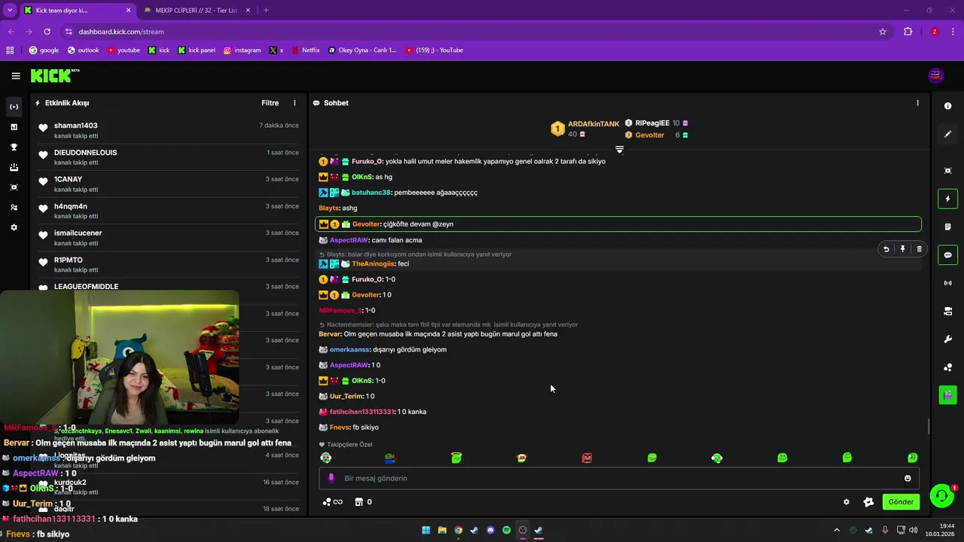Open the instagram bookmark
This screenshot has height=542, width=964.
(x=242, y=50)
